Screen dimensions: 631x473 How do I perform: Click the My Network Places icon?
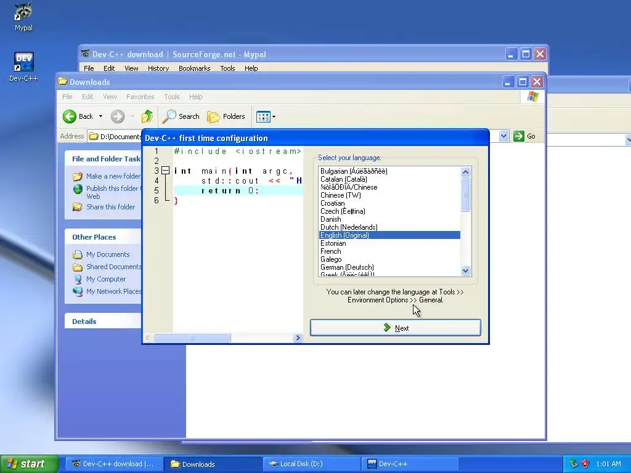(x=78, y=291)
